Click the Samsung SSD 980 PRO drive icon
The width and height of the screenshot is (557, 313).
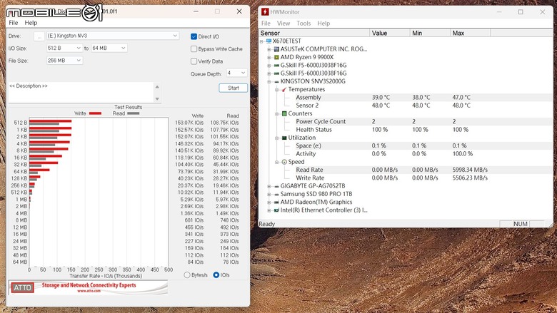click(276, 194)
